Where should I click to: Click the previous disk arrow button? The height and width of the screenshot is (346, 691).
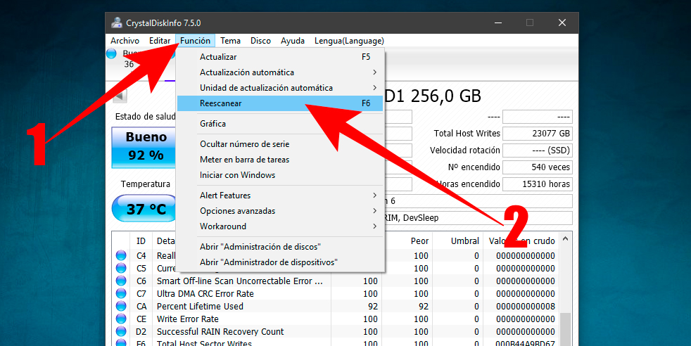pyautogui.click(x=120, y=96)
